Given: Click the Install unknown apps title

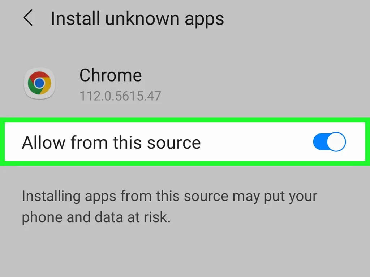Looking at the screenshot, I should (x=138, y=18).
